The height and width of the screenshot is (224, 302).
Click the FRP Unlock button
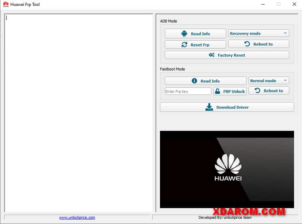230,91
